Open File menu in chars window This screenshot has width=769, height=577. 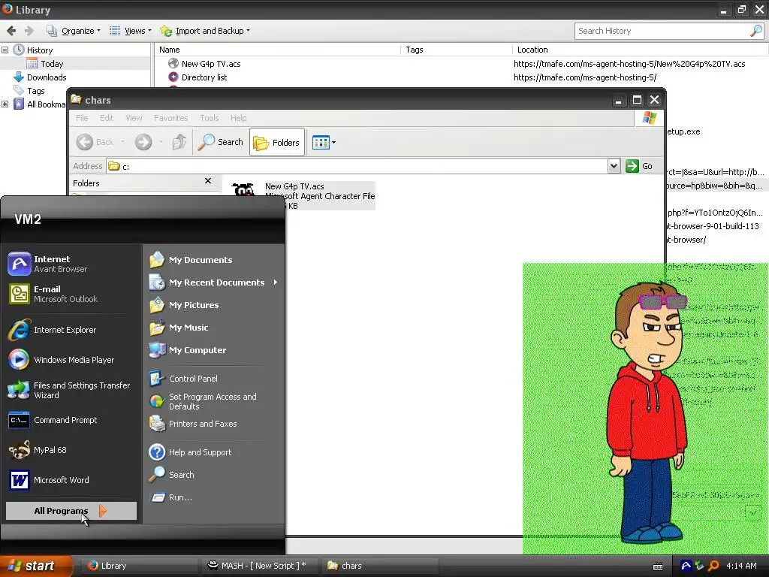(82, 118)
